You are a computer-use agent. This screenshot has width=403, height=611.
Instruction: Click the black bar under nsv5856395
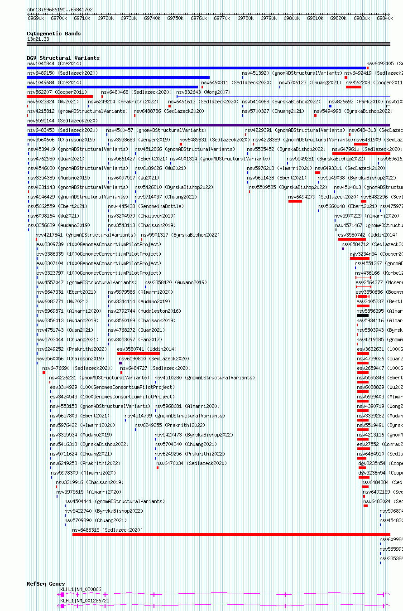[363, 315]
